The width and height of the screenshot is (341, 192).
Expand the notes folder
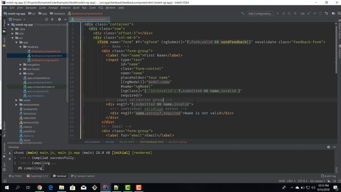pyautogui.click(x=20, y=74)
